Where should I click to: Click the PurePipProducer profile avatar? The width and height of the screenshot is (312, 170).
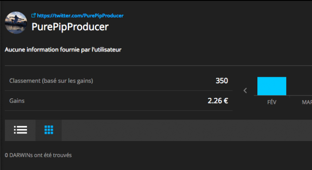[16, 23]
